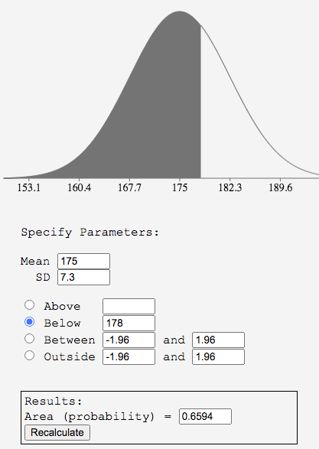
Task: Choose the Between radio option
Action: coord(30,339)
